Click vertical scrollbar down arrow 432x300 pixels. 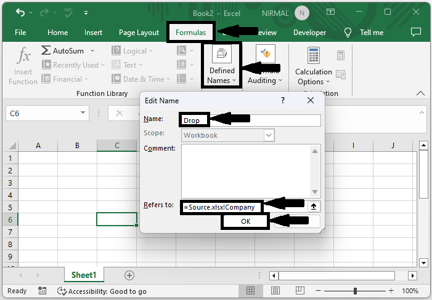[x=423, y=262]
